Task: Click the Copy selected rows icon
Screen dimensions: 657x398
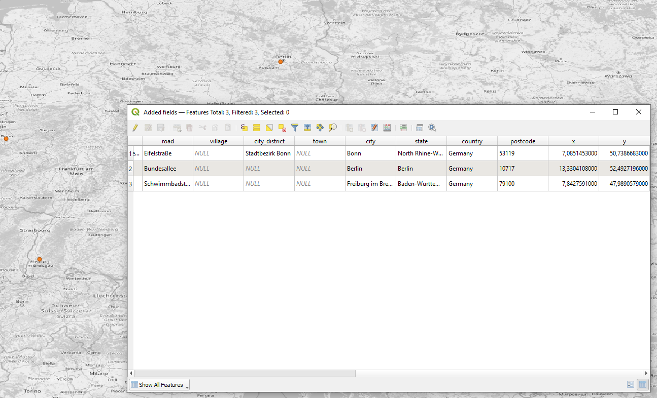Action: click(x=215, y=128)
